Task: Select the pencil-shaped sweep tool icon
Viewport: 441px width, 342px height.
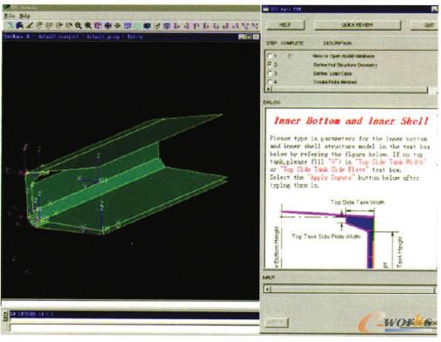Action: pos(29,25)
